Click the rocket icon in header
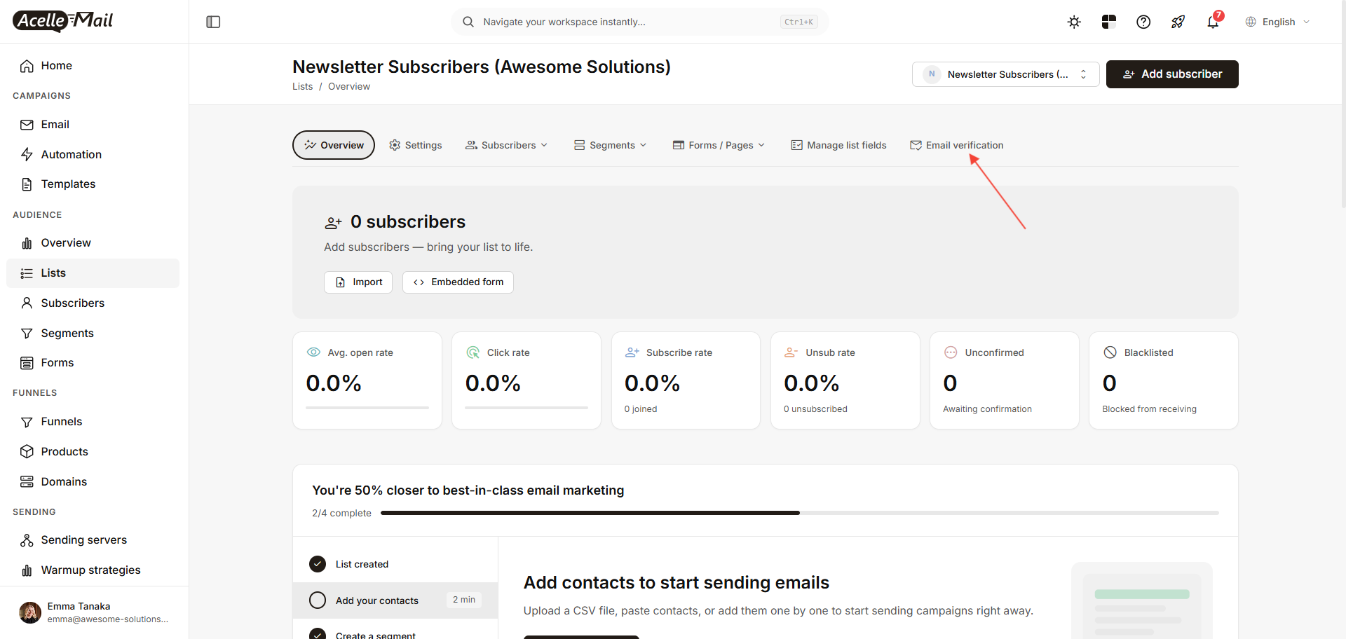Screen dimensions: 1346x639 1178,22
